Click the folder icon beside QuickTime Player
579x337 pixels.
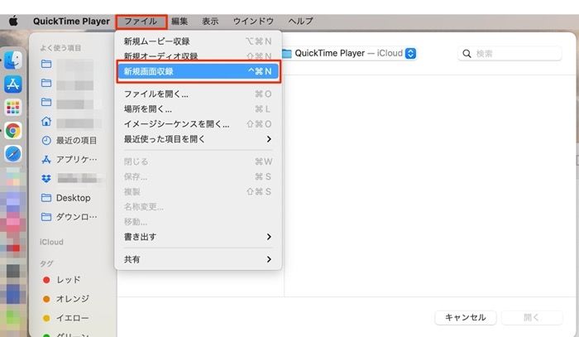286,54
